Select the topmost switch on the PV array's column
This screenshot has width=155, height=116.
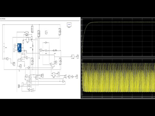(x=32, y=29)
